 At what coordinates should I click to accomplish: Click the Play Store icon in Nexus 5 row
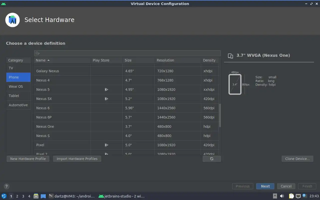pos(106,89)
